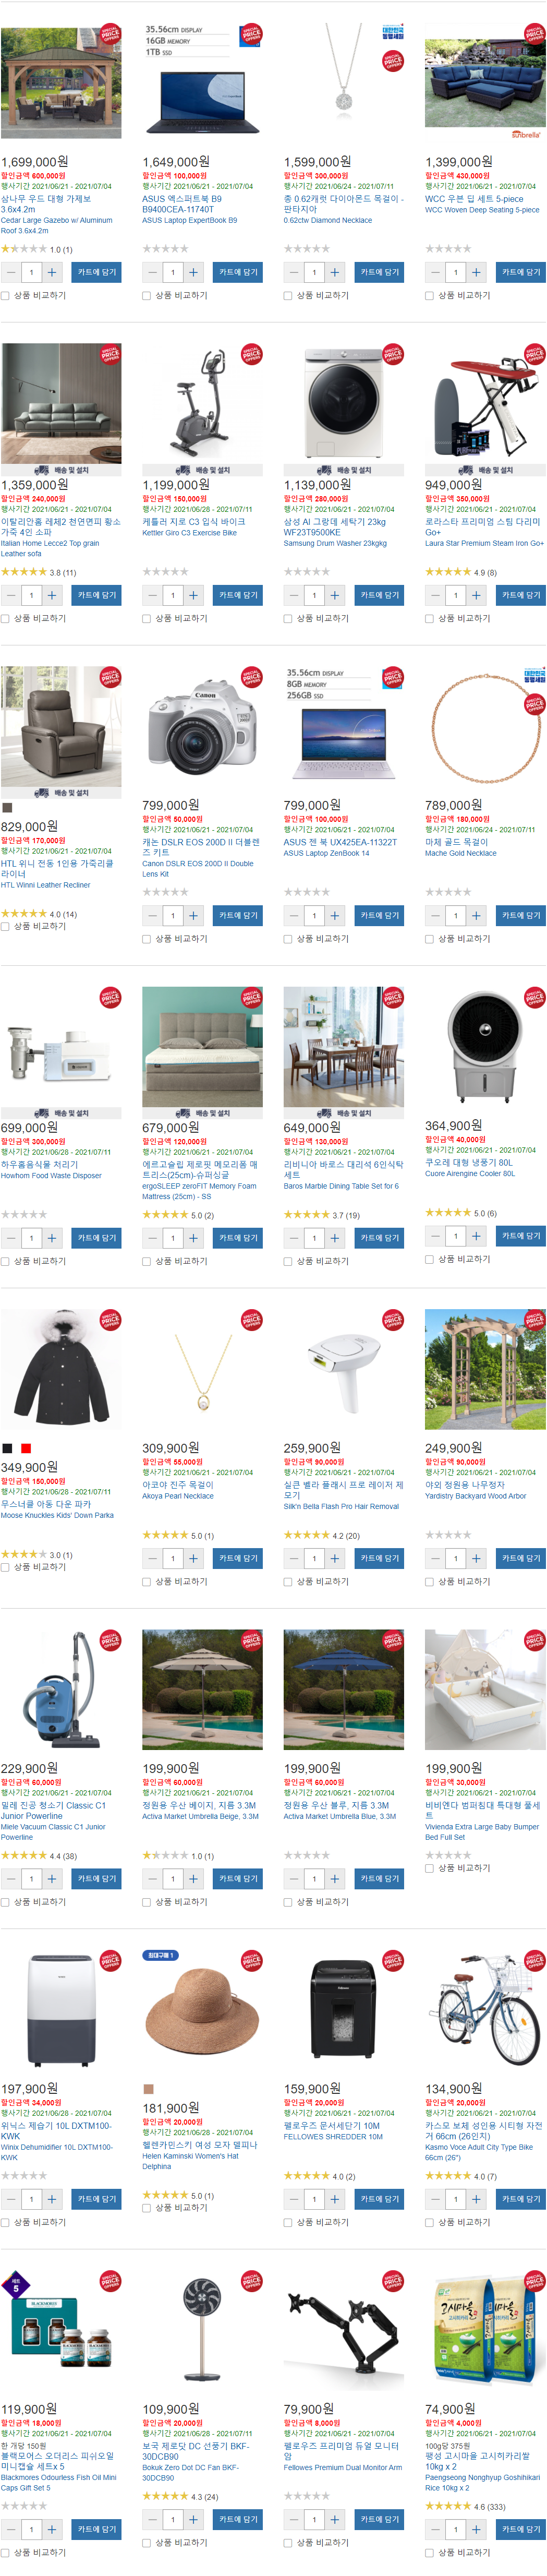This screenshot has width=547, height=2576.
Task: Decrease quantity for ASUS ExpertBook B9
Action: coord(152,272)
